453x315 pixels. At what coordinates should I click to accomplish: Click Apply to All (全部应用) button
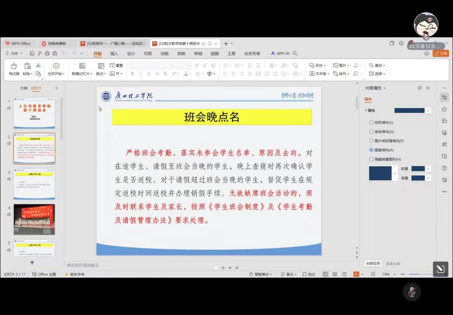point(373,264)
